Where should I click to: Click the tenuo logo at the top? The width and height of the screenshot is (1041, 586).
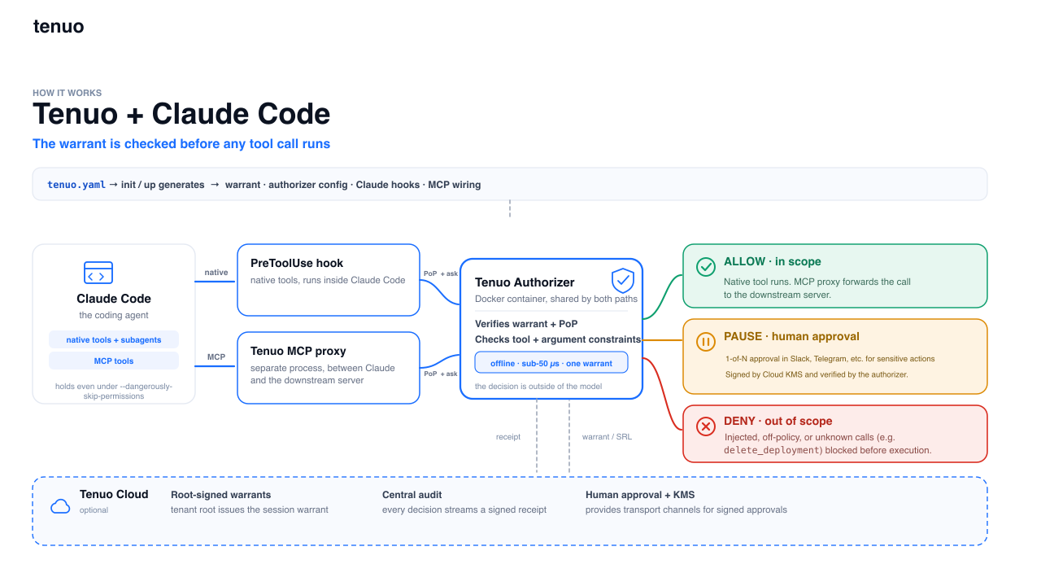(x=59, y=26)
